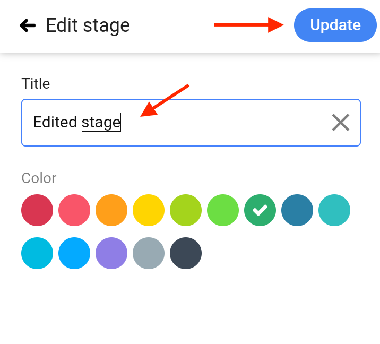Viewport: 380px width, 344px height.
Task: Click the Update button
Action: pos(335,25)
